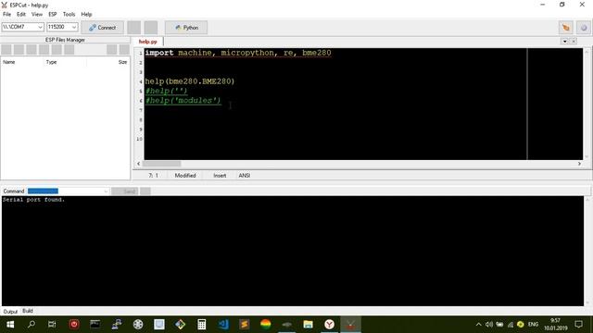Viewport: 593px width, 333px height.
Task: Close the editor tab with the small x
Action: [574, 41]
